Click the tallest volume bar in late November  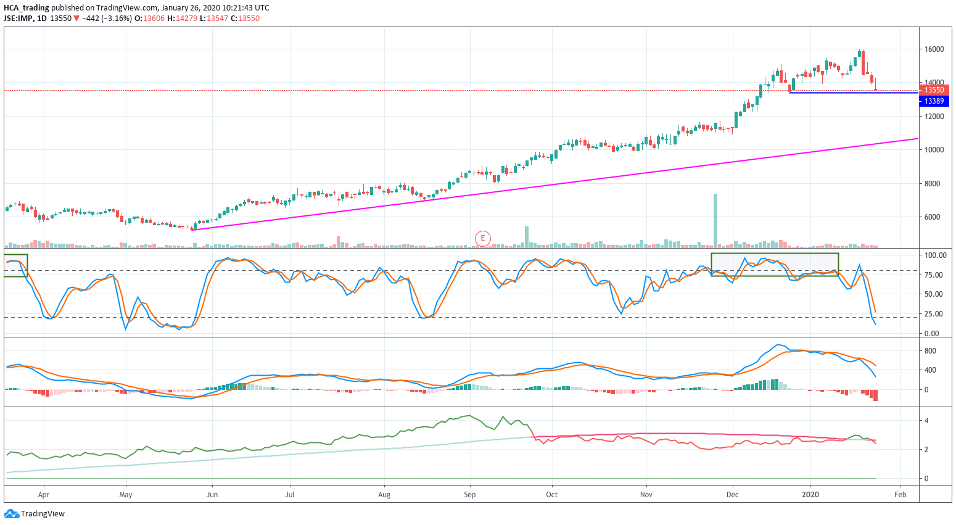click(715, 221)
